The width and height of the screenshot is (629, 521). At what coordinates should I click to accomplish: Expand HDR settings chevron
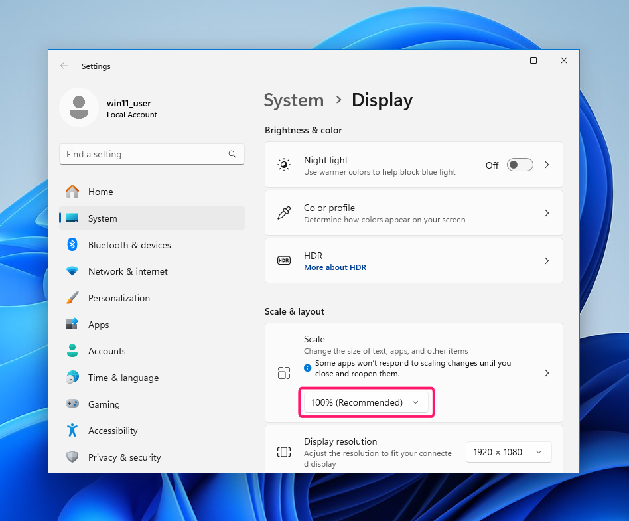547,260
